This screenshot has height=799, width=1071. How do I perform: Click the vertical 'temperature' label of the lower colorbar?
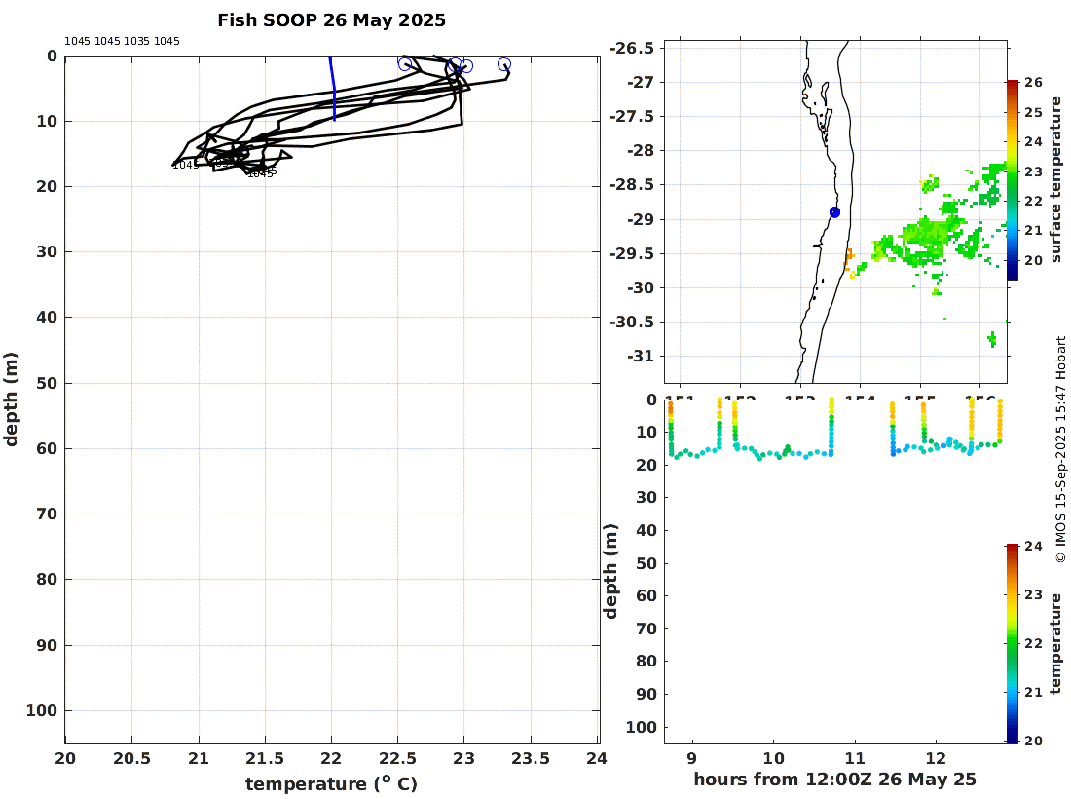click(x=1056, y=643)
